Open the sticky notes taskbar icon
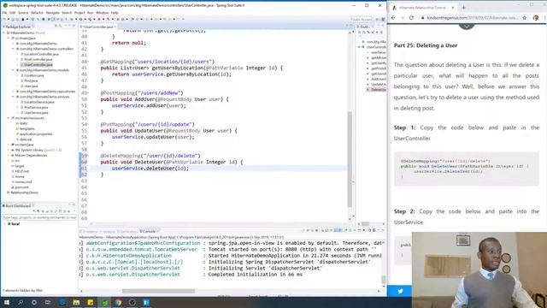This screenshot has width=547, height=308. [x=91, y=302]
